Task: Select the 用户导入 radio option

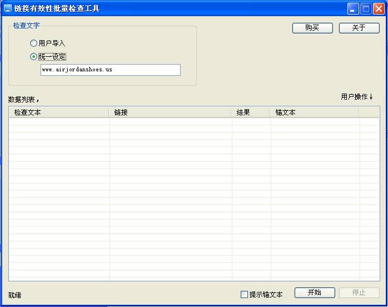Action: pyautogui.click(x=34, y=43)
